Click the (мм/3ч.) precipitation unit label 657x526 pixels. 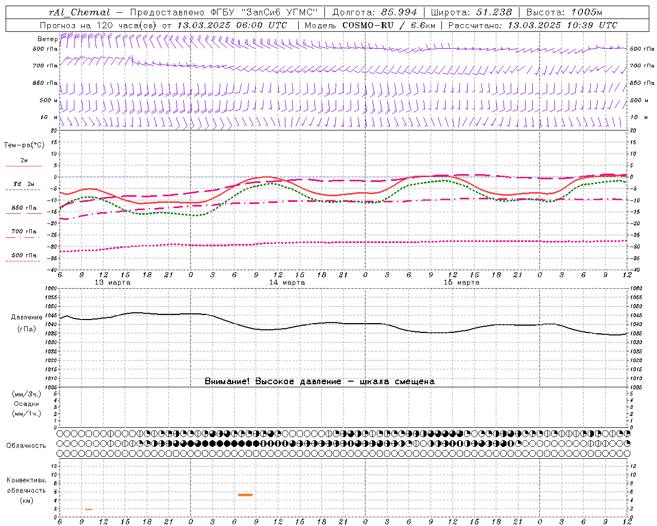coord(27,394)
